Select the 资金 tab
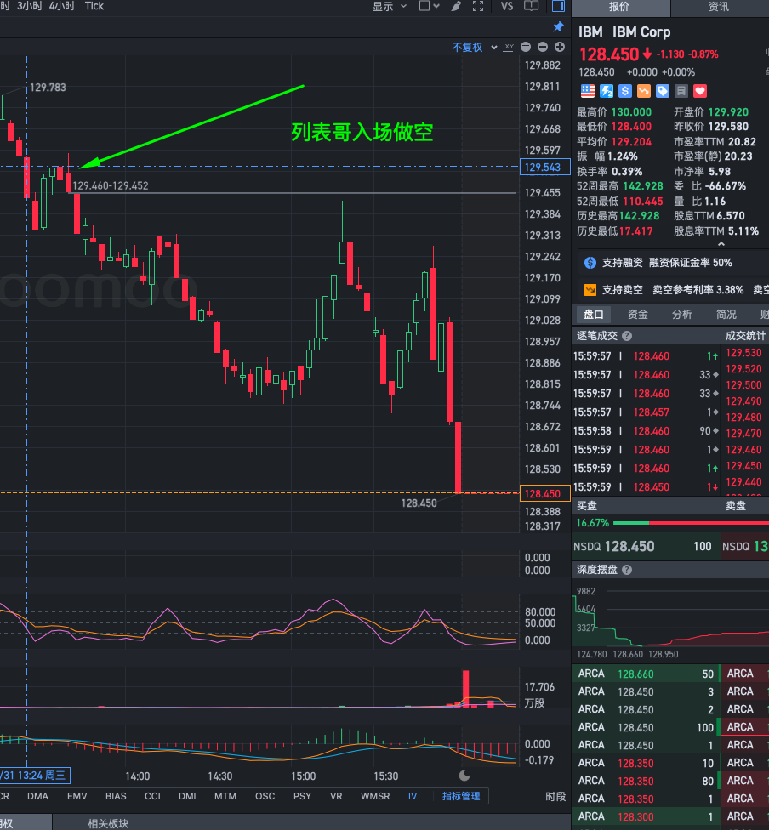 [638, 315]
